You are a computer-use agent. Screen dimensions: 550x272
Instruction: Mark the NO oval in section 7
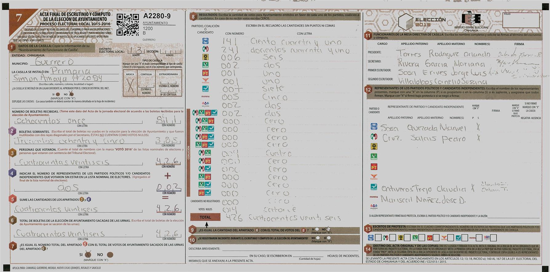[110, 255]
